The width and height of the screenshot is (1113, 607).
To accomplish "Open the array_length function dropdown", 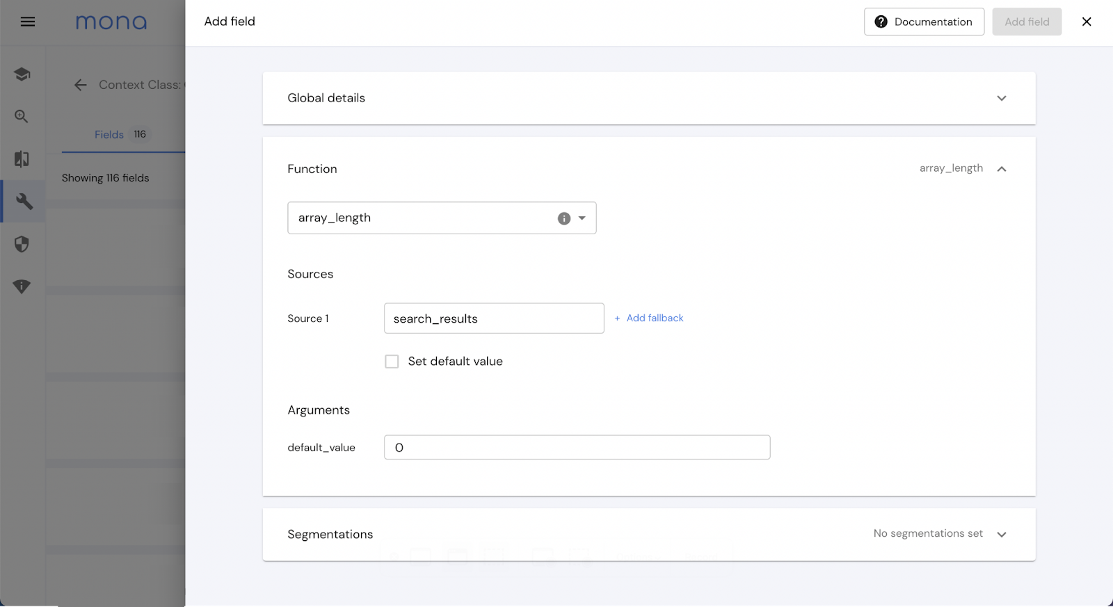I will [x=442, y=218].
